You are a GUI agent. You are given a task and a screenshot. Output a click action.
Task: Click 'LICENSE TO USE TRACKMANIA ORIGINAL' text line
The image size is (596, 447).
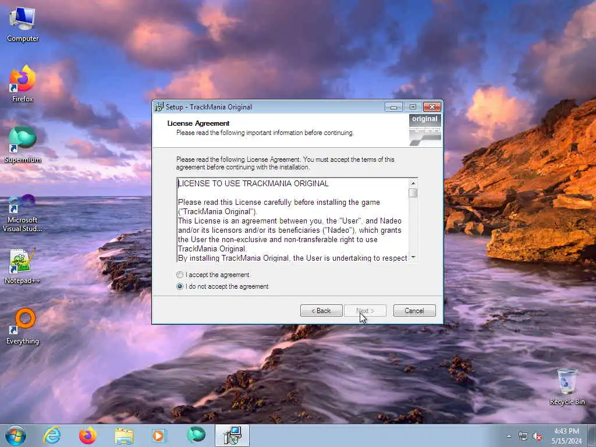(x=254, y=183)
